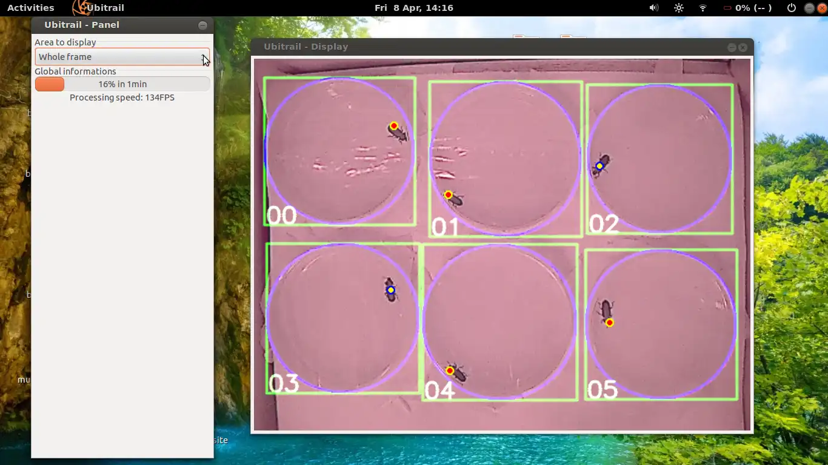The image size is (828, 465).
Task: Click the battery status indicator
Action: pyautogui.click(x=747, y=8)
